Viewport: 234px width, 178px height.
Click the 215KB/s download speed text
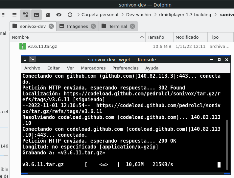click(163, 165)
